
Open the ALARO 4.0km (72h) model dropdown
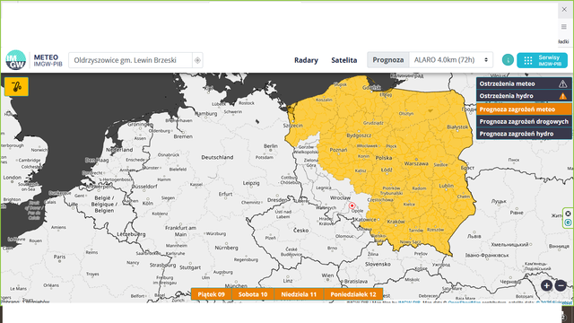[x=451, y=60]
